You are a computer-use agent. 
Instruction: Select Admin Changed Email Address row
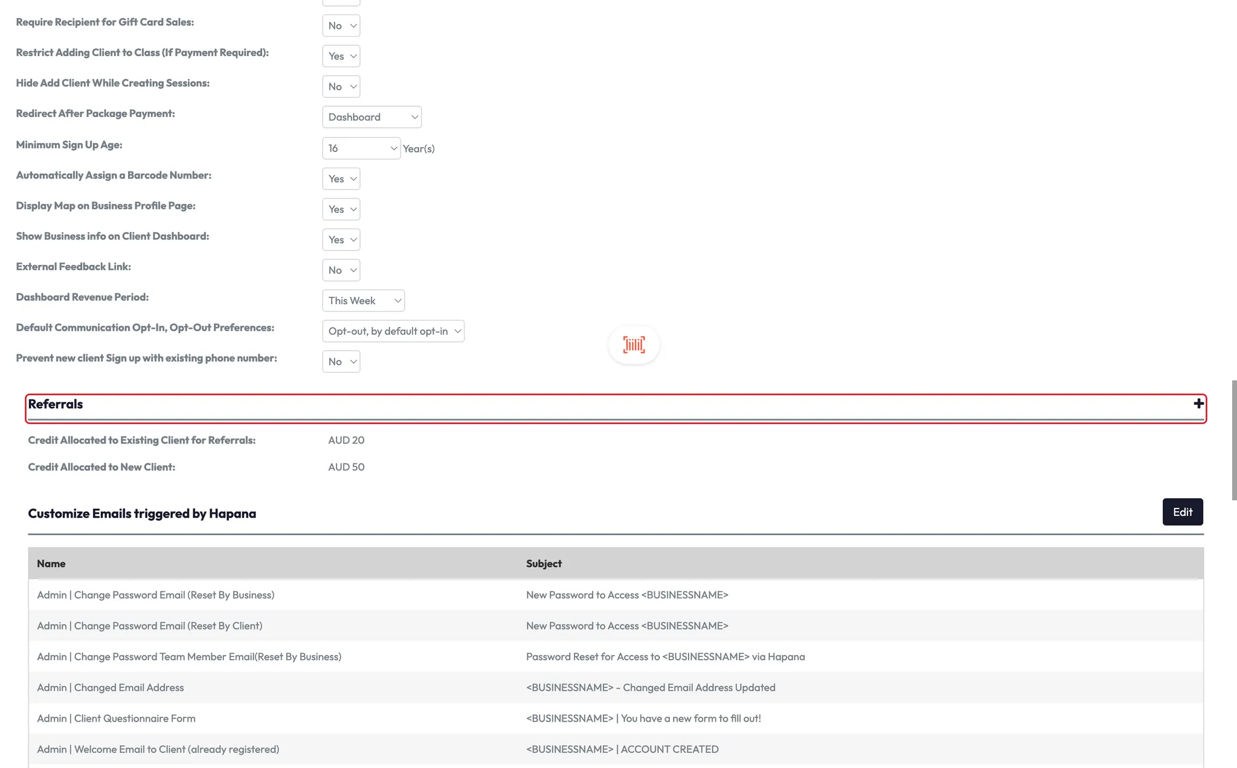[111, 688]
